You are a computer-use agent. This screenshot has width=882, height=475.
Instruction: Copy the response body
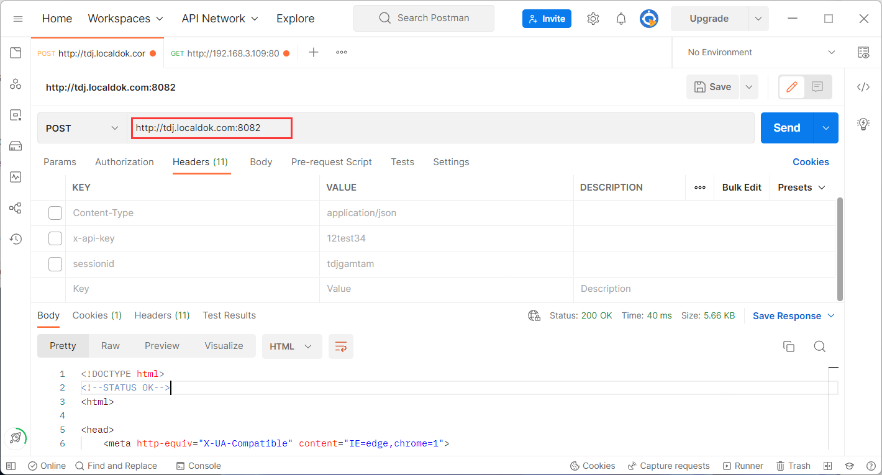click(x=789, y=346)
